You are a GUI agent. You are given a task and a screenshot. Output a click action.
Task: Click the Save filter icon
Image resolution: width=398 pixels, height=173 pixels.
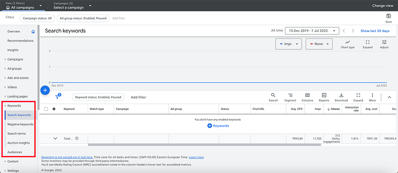(388, 16)
